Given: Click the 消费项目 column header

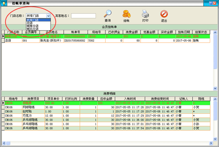Looking at the screenshot, I should tap(33, 99).
